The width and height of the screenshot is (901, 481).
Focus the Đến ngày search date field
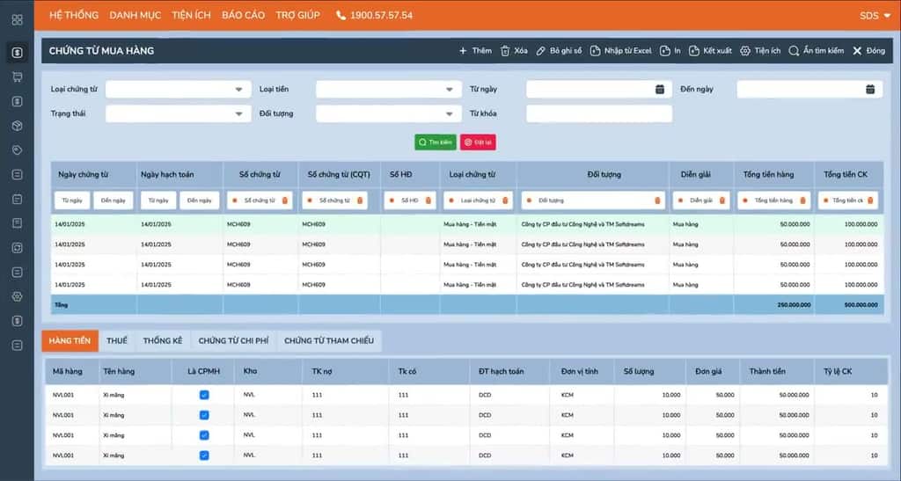tap(809, 89)
